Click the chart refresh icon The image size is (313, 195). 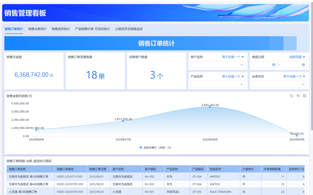(x=292, y=96)
